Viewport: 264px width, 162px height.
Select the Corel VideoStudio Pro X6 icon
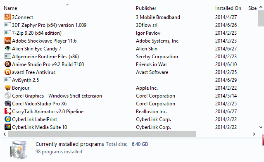point(8,104)
